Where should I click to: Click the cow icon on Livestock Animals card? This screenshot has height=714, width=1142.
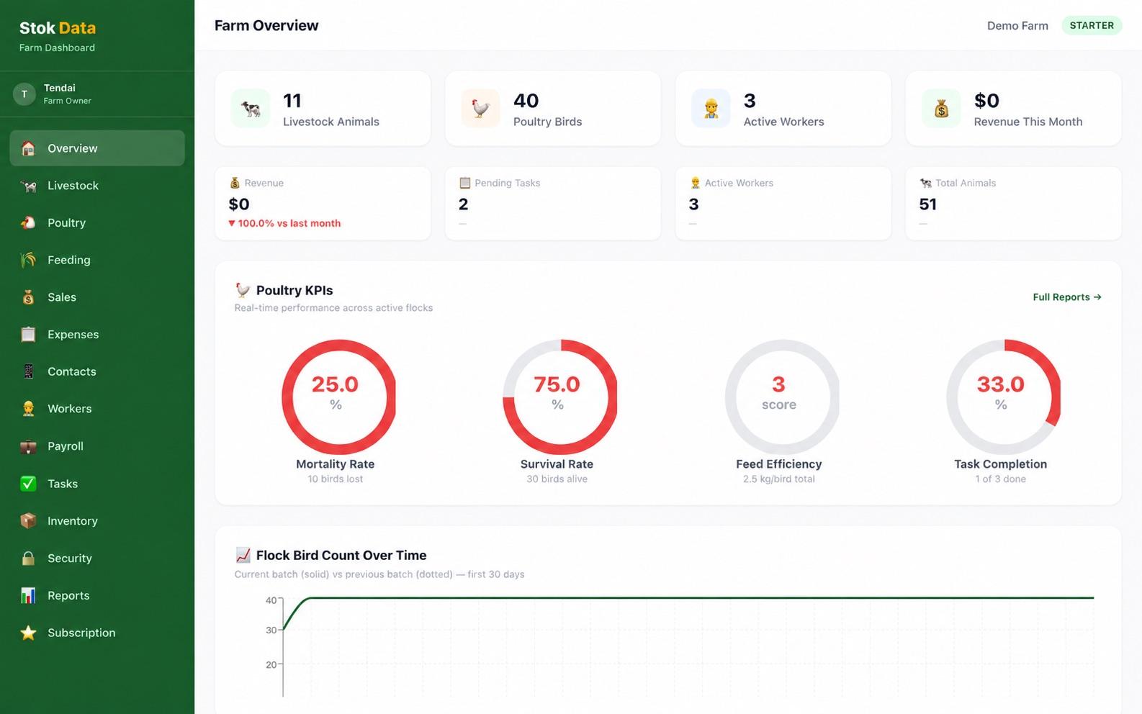(251, 109)
